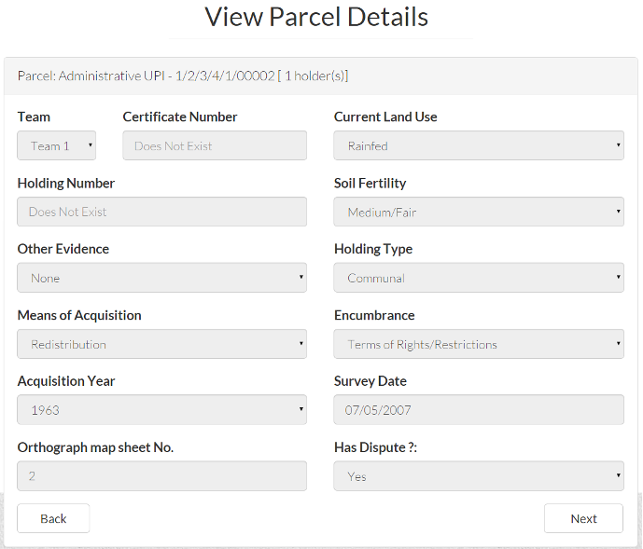Click the Certificate Number field
643x549 pixels.
215,145
